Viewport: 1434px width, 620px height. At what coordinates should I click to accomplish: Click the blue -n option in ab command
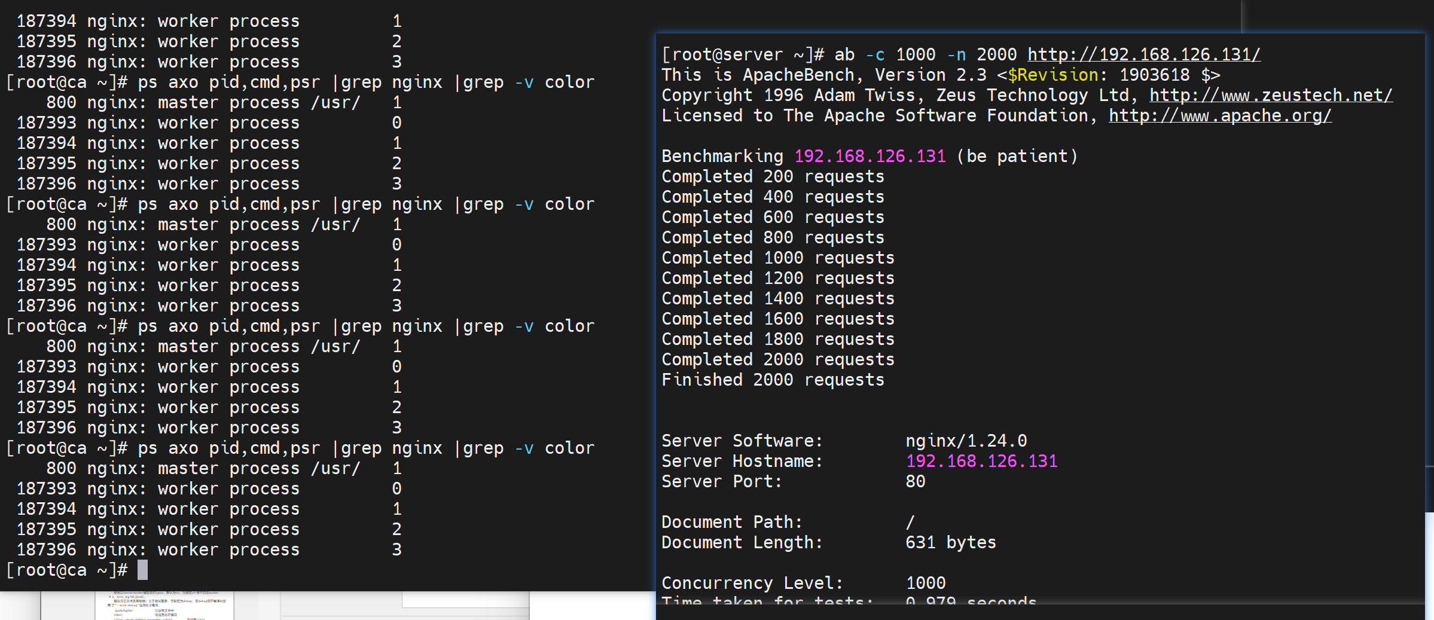pos(956,54)
